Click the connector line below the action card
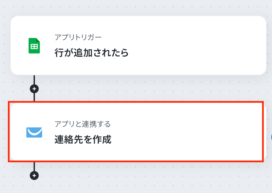 34,166
